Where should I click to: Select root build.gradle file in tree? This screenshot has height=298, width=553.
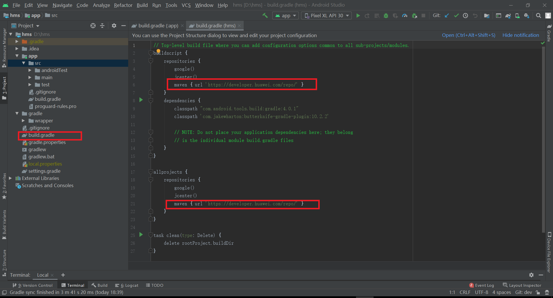(41, 135)
